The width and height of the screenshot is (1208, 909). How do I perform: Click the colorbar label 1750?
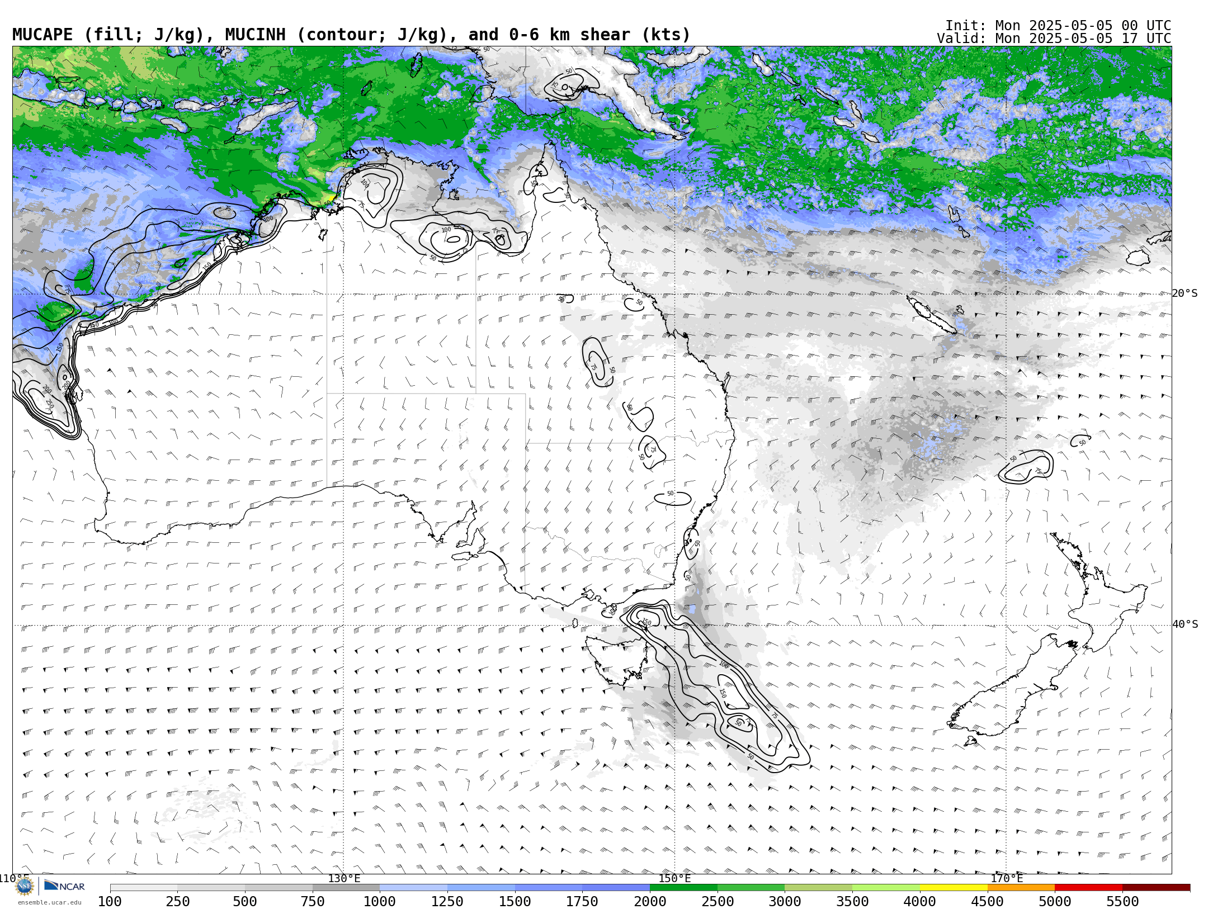pos(582,902)
